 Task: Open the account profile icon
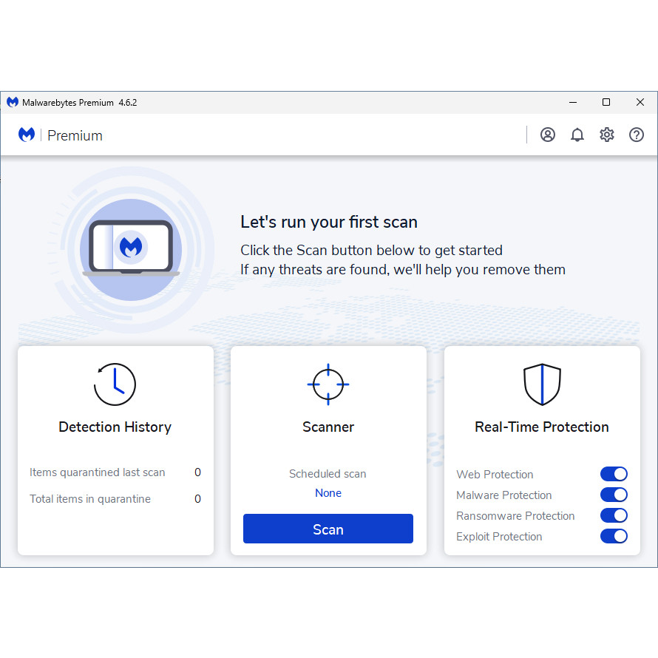pyautogui.click(x=547, y=135)
